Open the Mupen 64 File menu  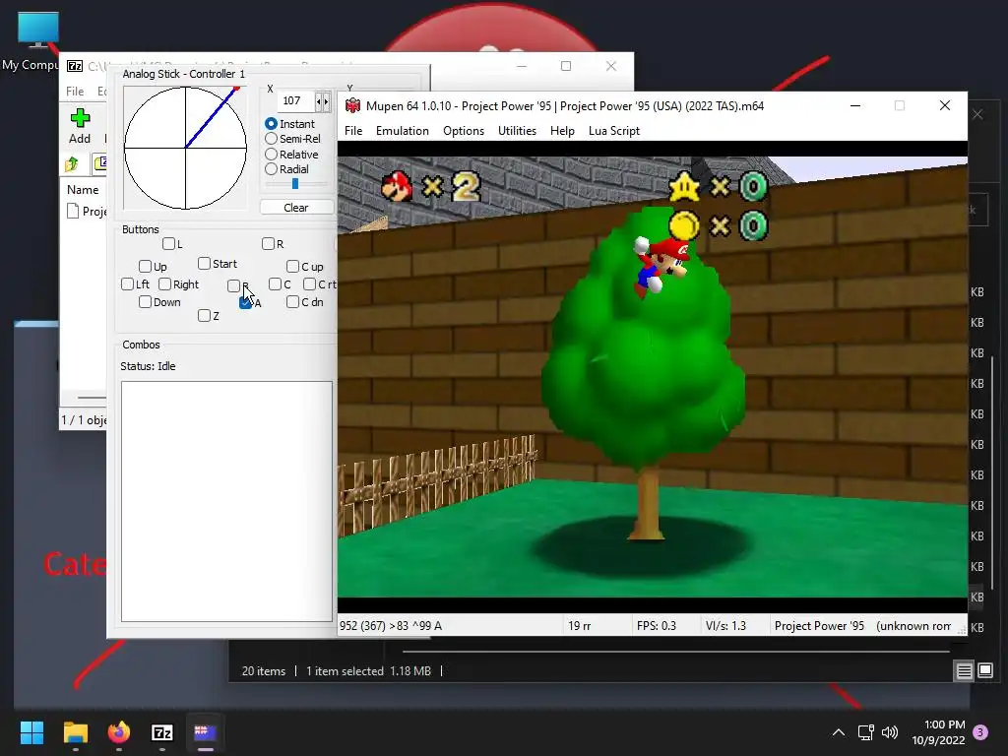(x=353, y=131)
